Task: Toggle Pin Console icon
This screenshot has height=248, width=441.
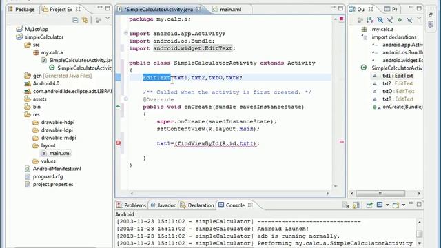Action: click(x=369, y=205)
